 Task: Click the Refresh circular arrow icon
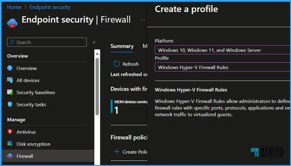116,64
